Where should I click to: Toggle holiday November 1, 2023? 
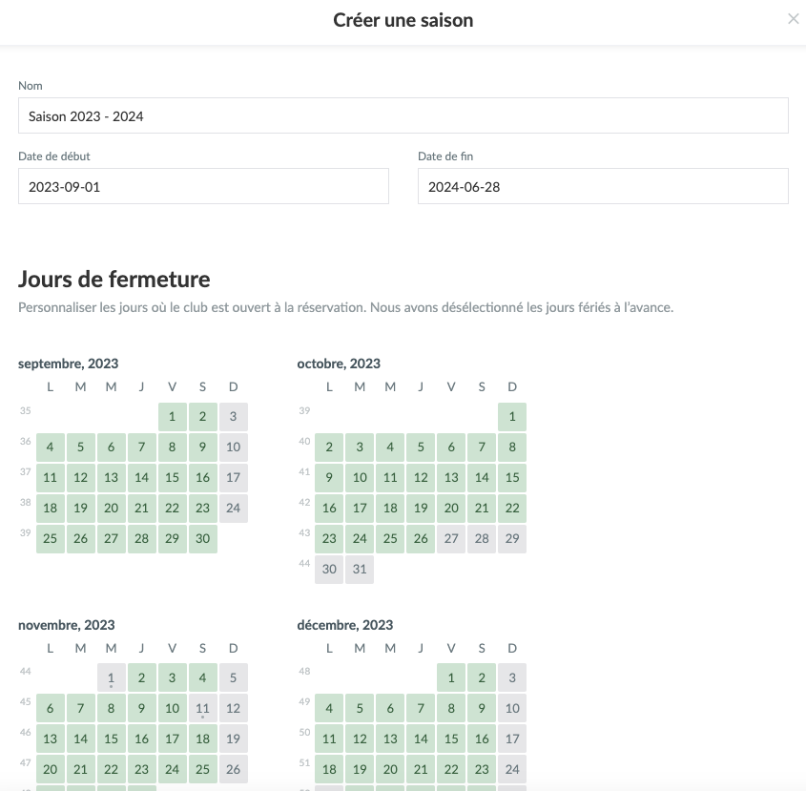(x=111, y=678)
